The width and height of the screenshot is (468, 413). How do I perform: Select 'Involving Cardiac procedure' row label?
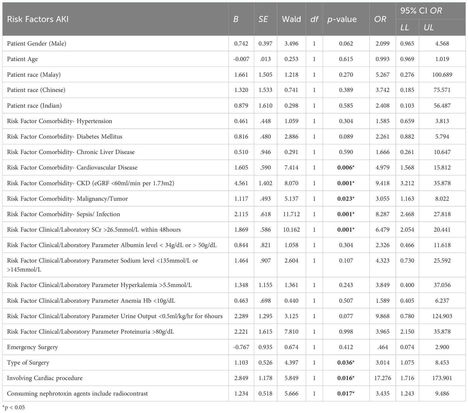point(45,378)
